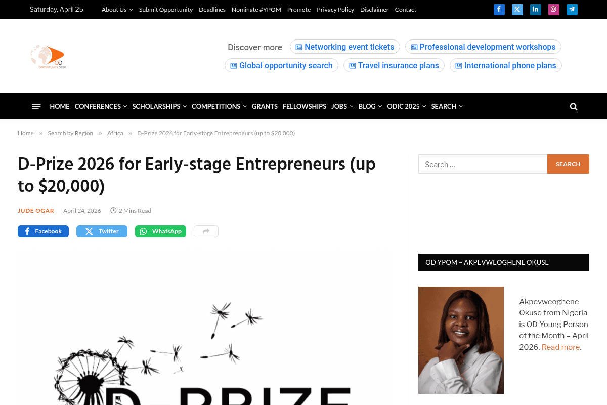607x405 pixels.
Task: Open the hamburger menu next to HOME
Action: click(36, 106)
